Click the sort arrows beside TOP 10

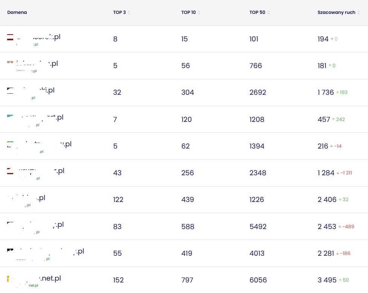[199, 12]
